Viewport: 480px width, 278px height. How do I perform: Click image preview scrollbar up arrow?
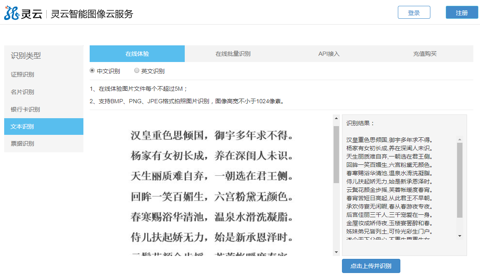pos(336,119)
